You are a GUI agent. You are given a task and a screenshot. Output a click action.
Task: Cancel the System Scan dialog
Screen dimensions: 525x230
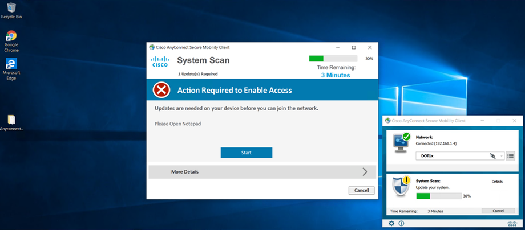362,190
